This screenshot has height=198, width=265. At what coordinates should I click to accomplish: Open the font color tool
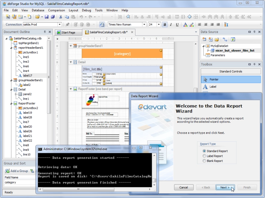click(185, 24)
